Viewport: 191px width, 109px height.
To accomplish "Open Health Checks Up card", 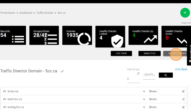I will coord(143,35).
